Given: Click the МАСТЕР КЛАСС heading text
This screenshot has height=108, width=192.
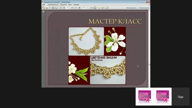Looking at the screenshot, I should (x=115, y=21).
